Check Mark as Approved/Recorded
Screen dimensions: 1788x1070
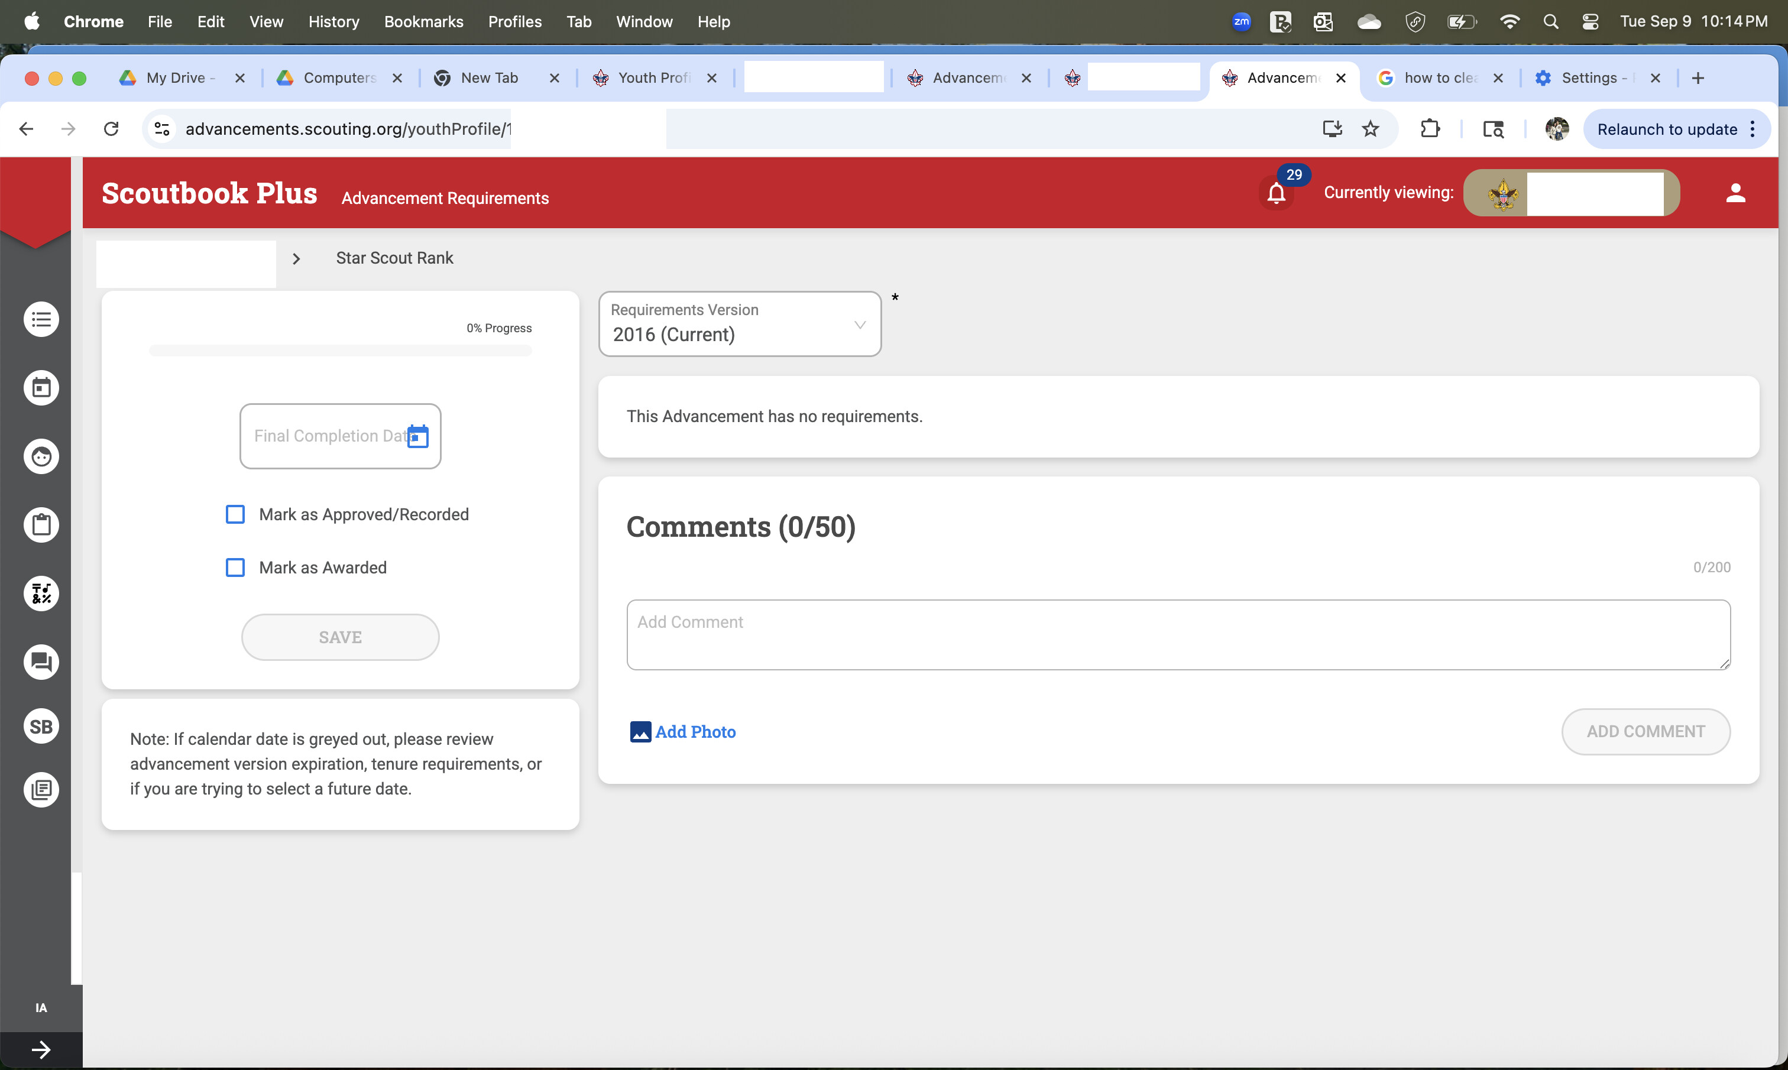coord(235,514)
